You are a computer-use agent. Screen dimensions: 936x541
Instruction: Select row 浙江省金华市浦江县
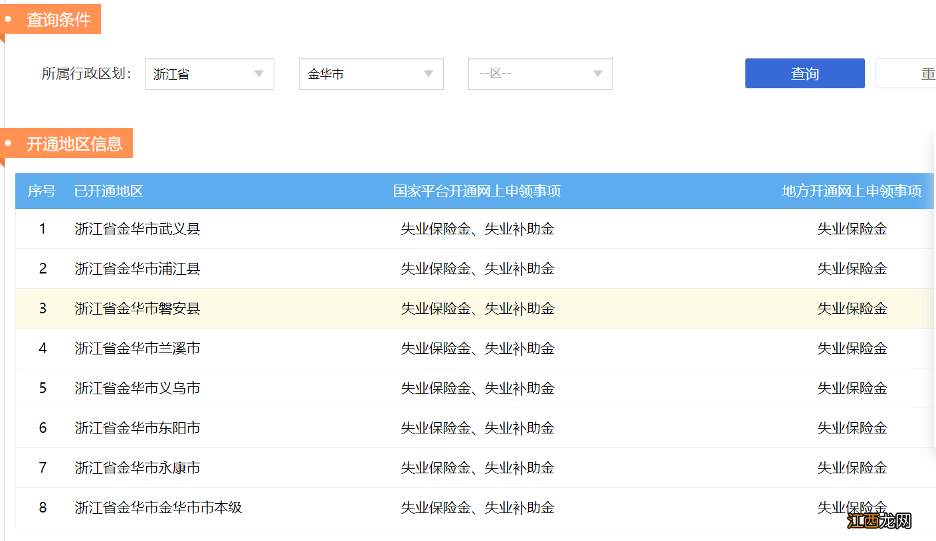pos(474,269)
